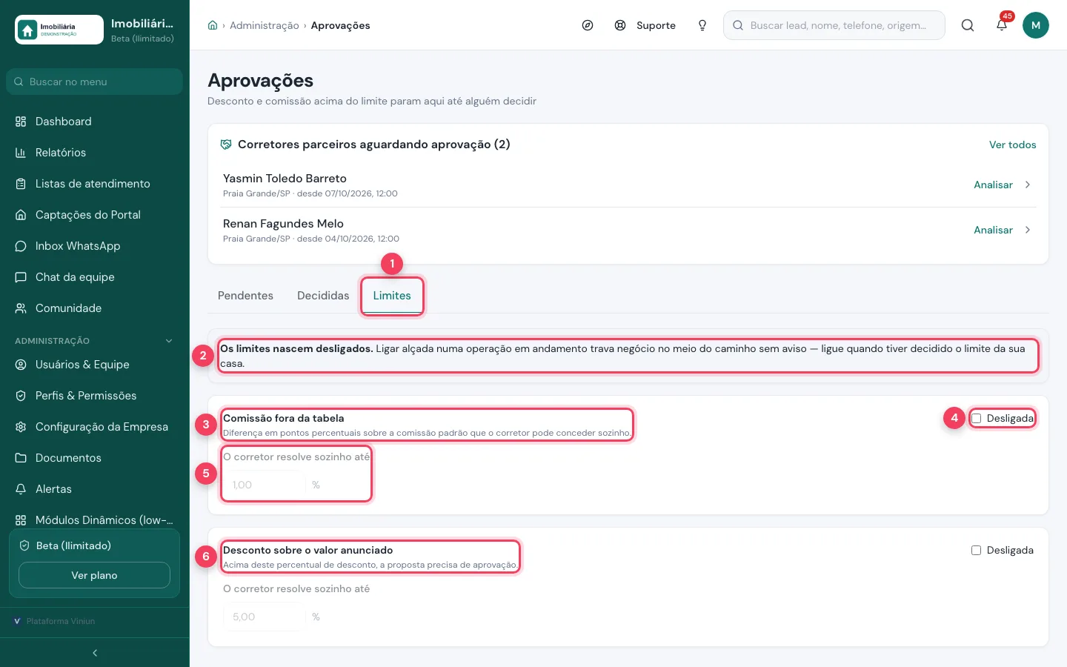The width and height of the screenshot is (1067, 667).
Task: Click the Ver plano button
Action: coord(94,575)
